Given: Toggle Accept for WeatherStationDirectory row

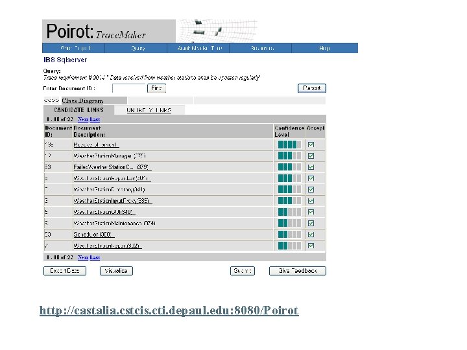Looking at the screenshot, I should pos(311,189).
